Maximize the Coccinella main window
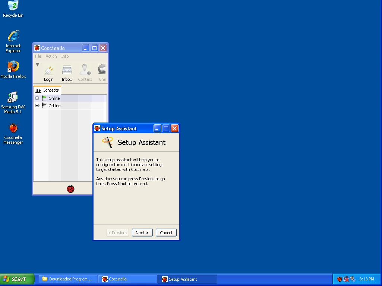Screen dimensions: 382x286 pyautogui.click(x=94, y=48)
